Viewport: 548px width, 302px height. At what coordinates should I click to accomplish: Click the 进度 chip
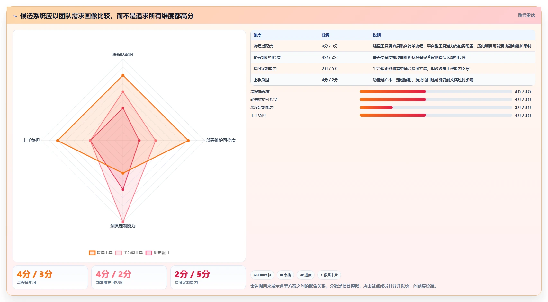[x=306, y=275]
